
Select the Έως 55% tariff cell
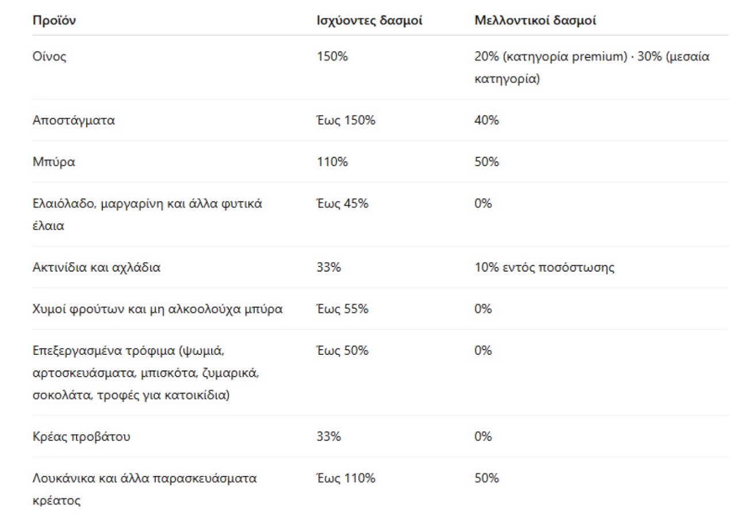point(342,309)
